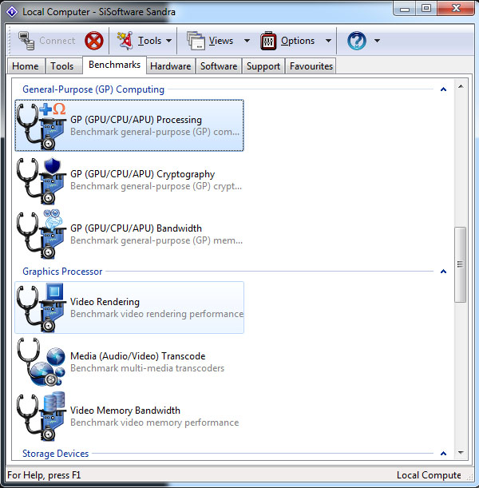
Task: Click the red Disconnect toolbar icon
Action: point(94,41)
